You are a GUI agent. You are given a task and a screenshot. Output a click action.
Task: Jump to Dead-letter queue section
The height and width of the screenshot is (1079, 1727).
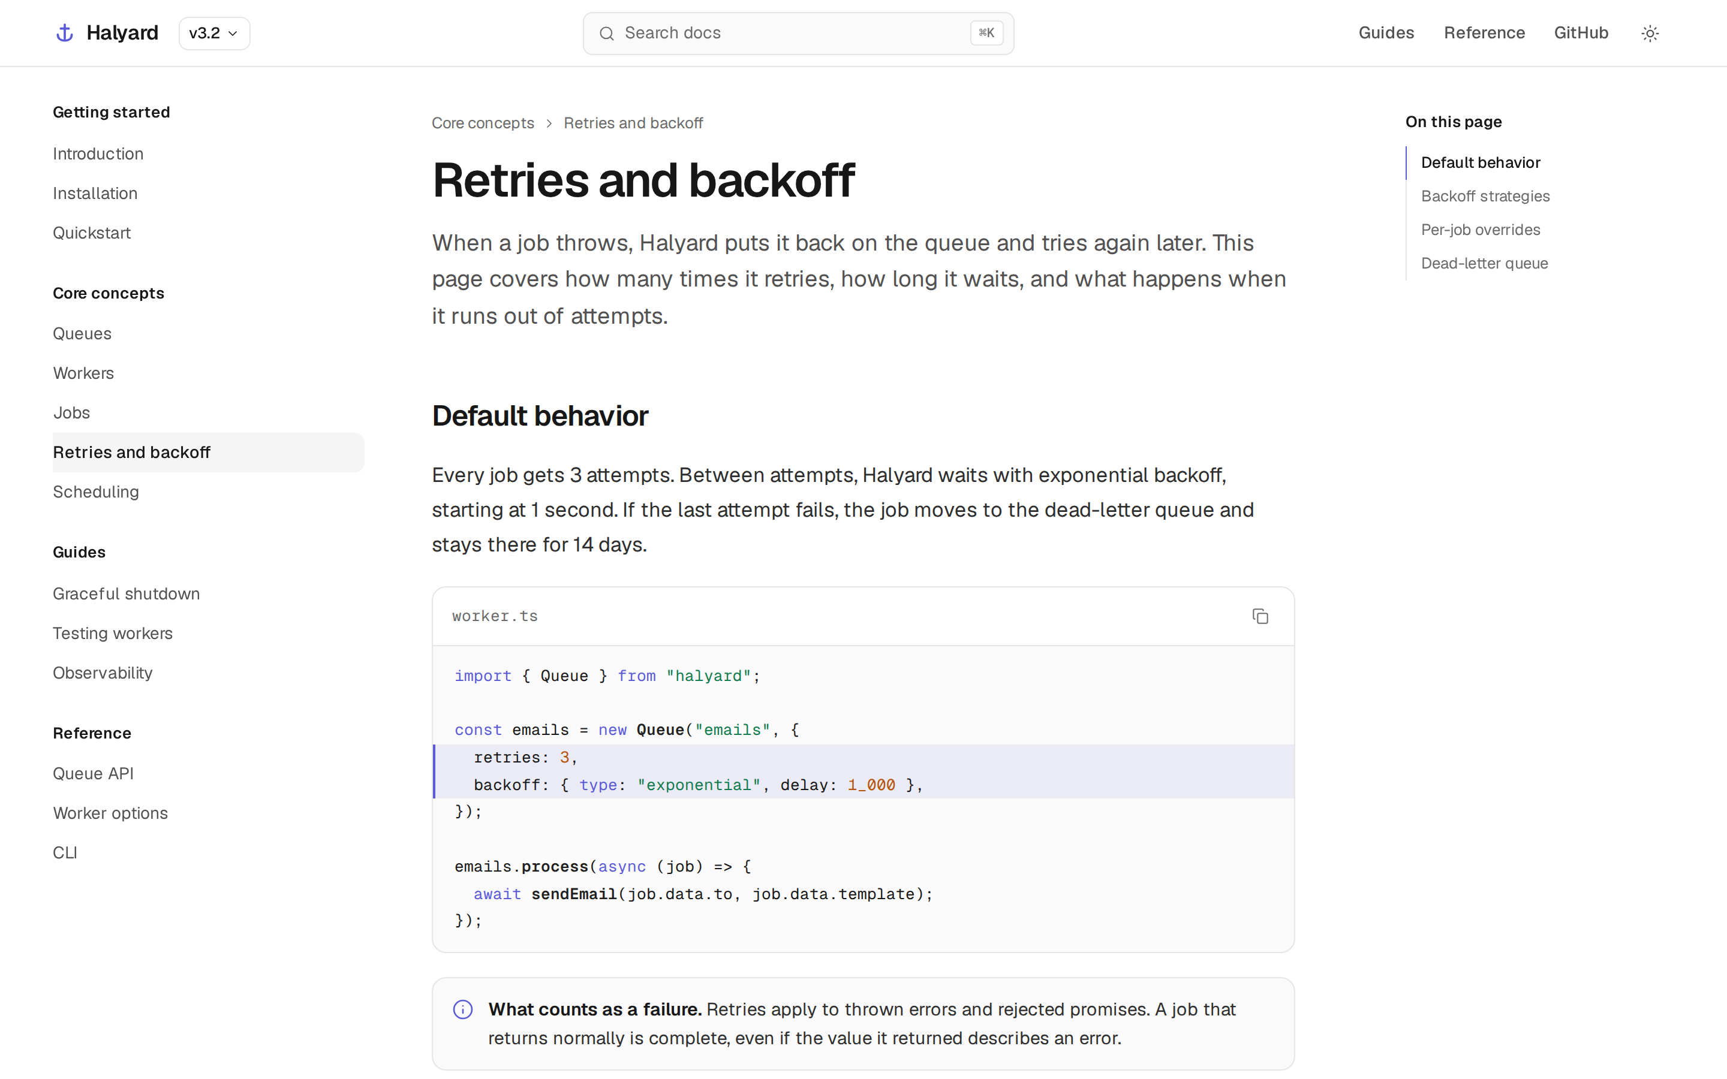1484,263
